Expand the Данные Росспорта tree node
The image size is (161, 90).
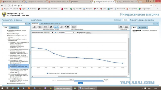(8, 34)
